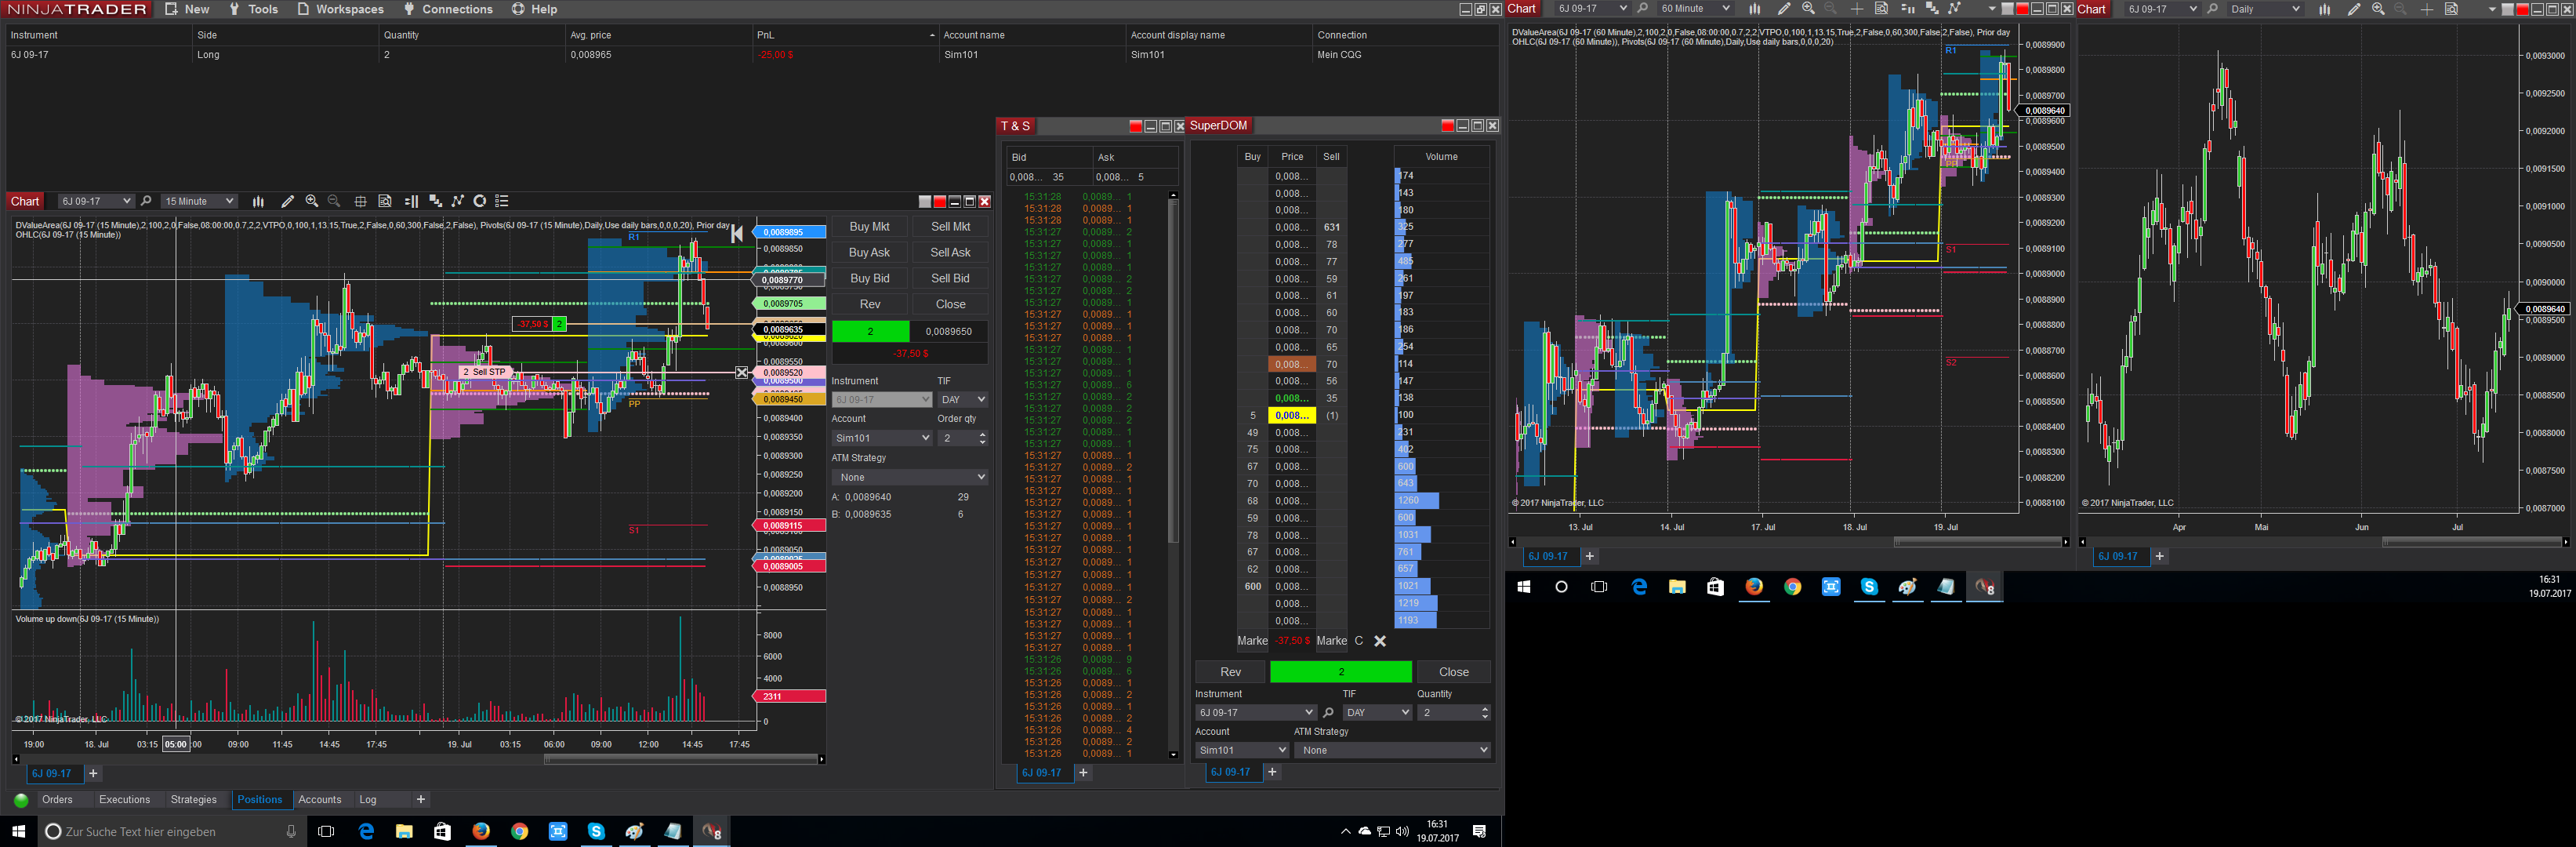Image resolution: width=2576 pixels, height=847 pixels.
Task: Click the green connection status indicator
Action: click(x=21, y=800)
